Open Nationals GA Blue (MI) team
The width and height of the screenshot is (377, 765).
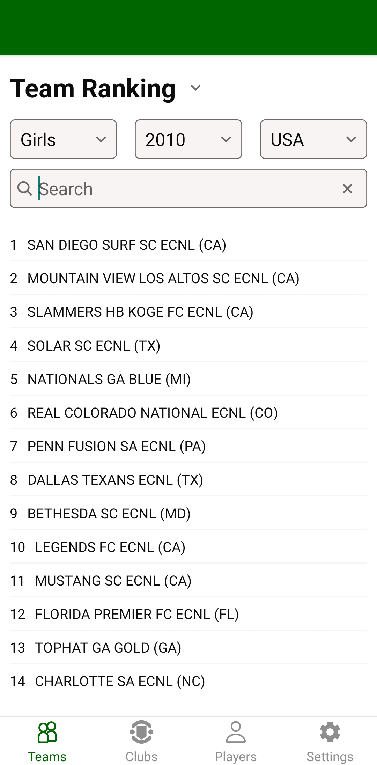[x=188, y=379]
